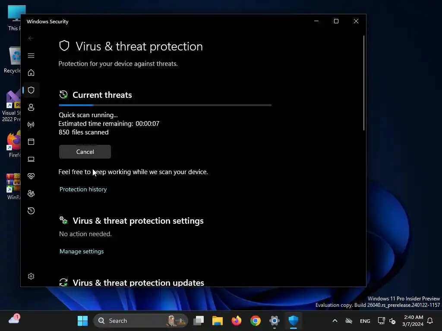Open the Protection history link
The width and height of the screenshot is (442, 331).
coord(83,190)
